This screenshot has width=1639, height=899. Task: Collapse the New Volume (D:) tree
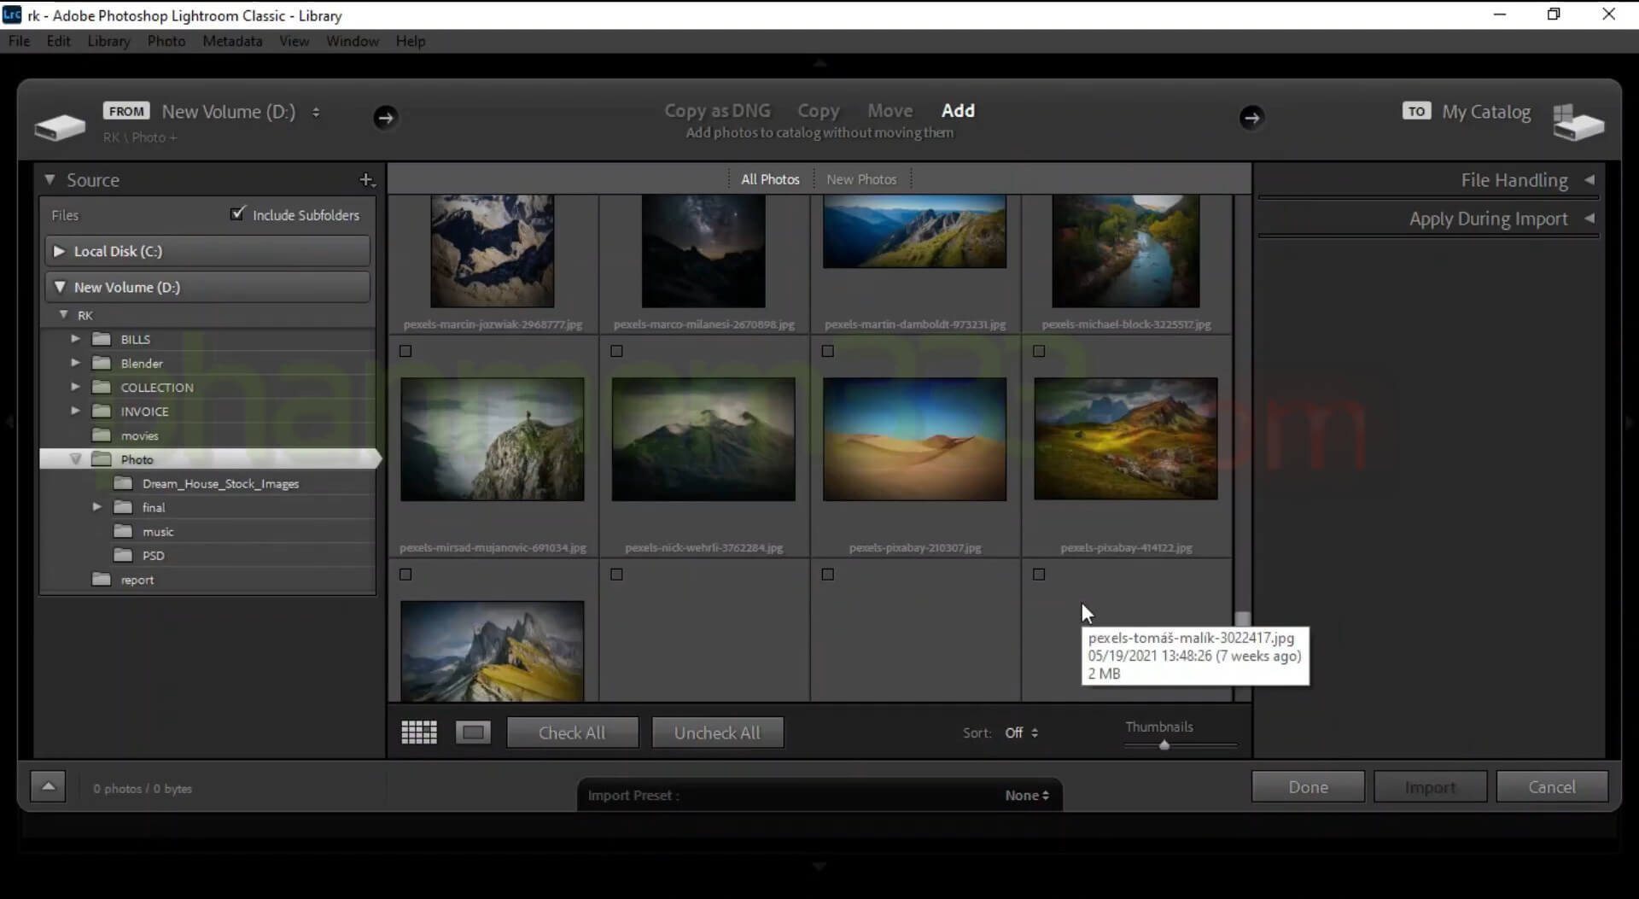tap(60, 287)
